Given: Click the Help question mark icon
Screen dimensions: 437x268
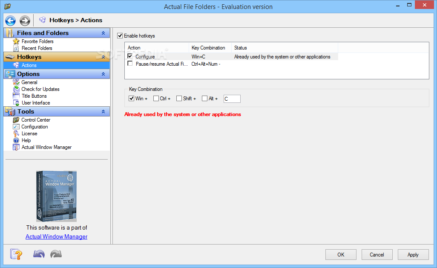Looking at the screenshot, I should pos(16,140).
